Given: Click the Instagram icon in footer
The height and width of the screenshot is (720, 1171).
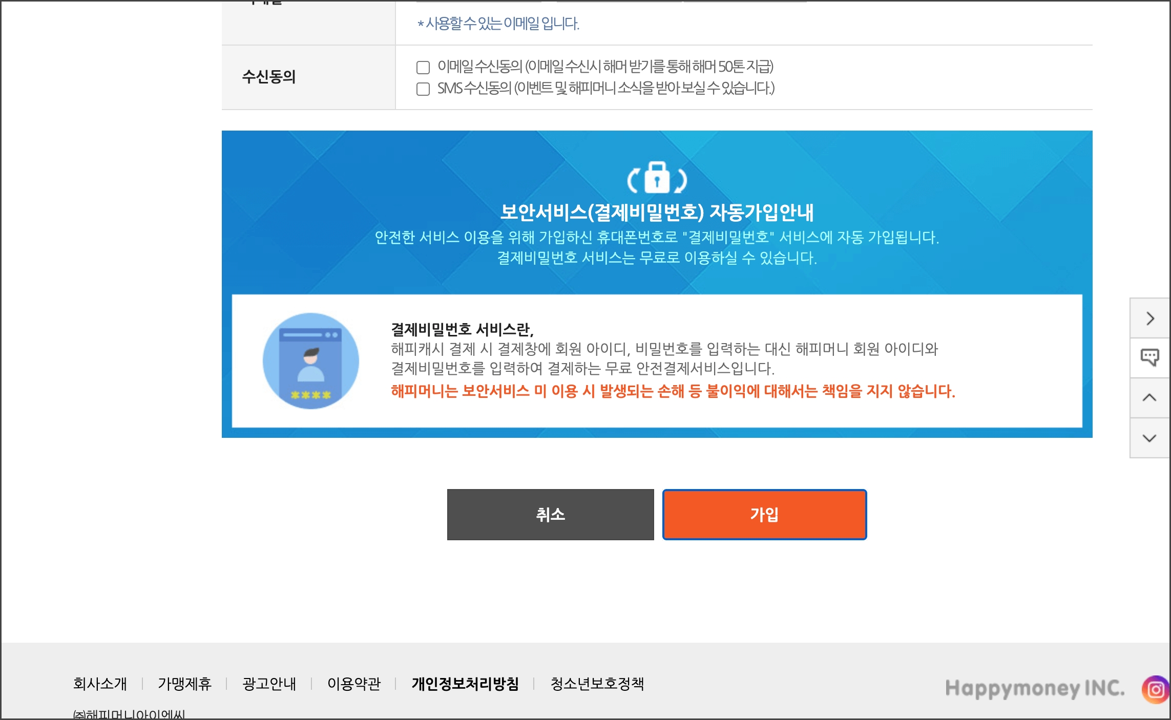Looking at the screenshot, I should (x=1155, y=689).
